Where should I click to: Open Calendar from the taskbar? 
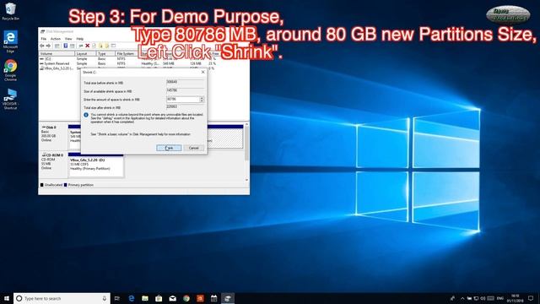213,298
